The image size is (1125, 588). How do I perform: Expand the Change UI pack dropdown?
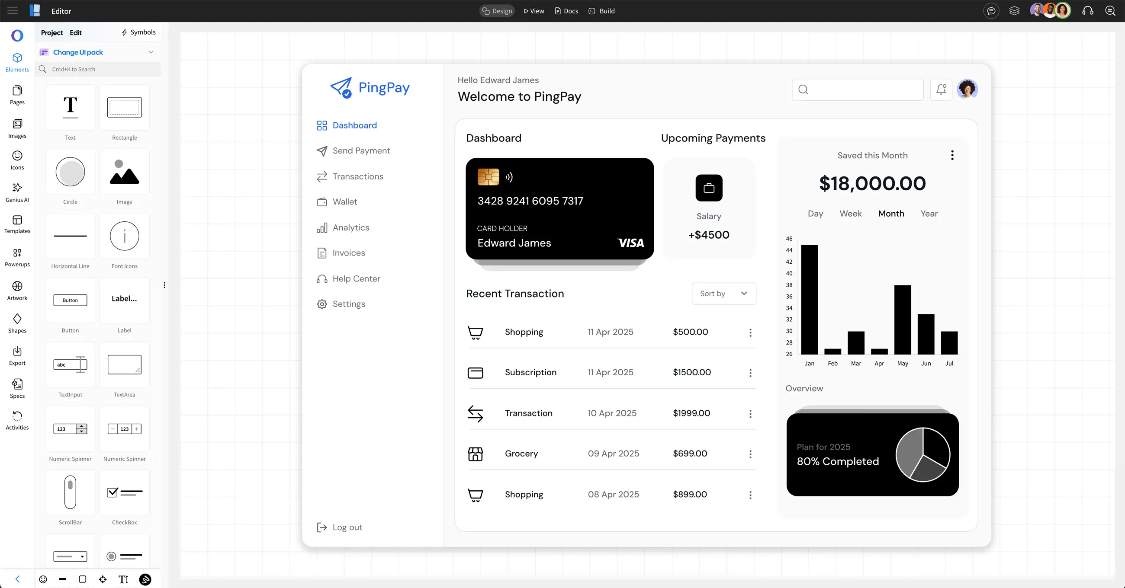(x=151, y=52)
